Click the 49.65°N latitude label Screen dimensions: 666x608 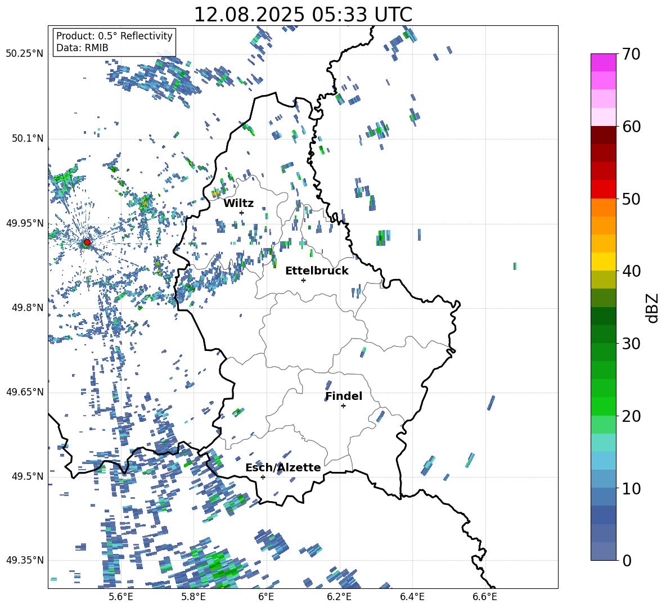(25, 392)
